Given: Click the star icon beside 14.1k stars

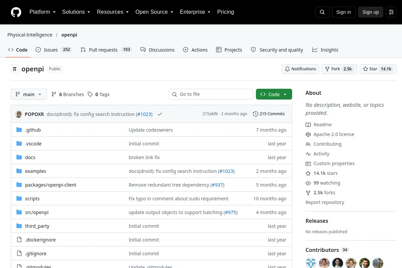Looking at the screenshot, I should (308, 173).
